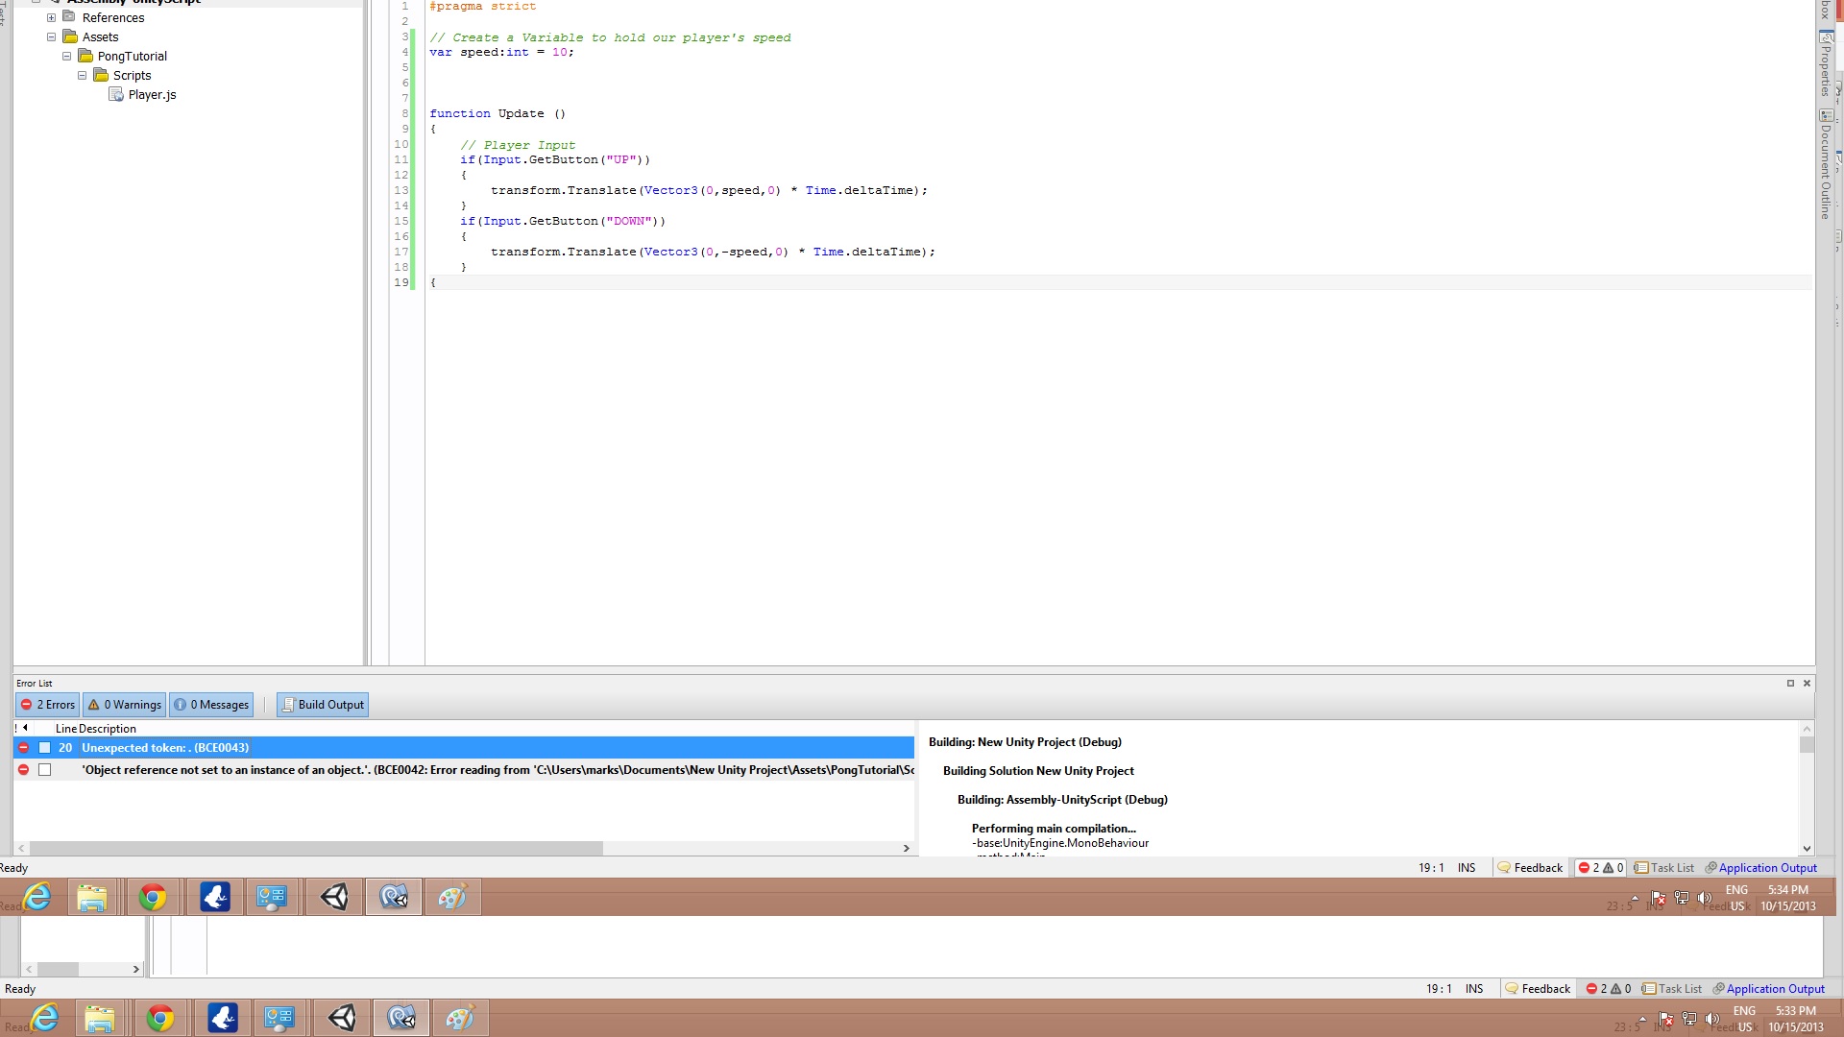Open Application Output pad above 5:33 PM taskbar

click(1768, 988)
